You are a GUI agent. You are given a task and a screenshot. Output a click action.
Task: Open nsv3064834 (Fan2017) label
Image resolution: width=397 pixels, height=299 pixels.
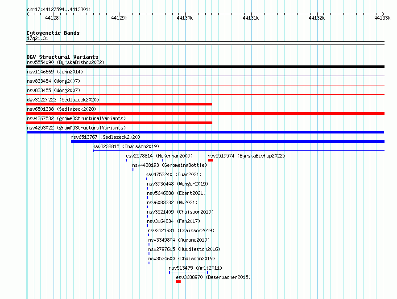174,221
